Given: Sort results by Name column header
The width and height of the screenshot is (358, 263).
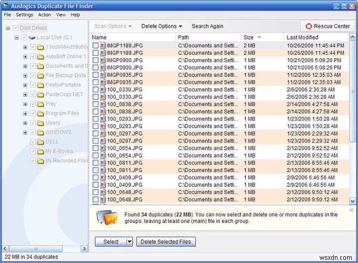Looking at the screenshot, I should tap(133, 37).
